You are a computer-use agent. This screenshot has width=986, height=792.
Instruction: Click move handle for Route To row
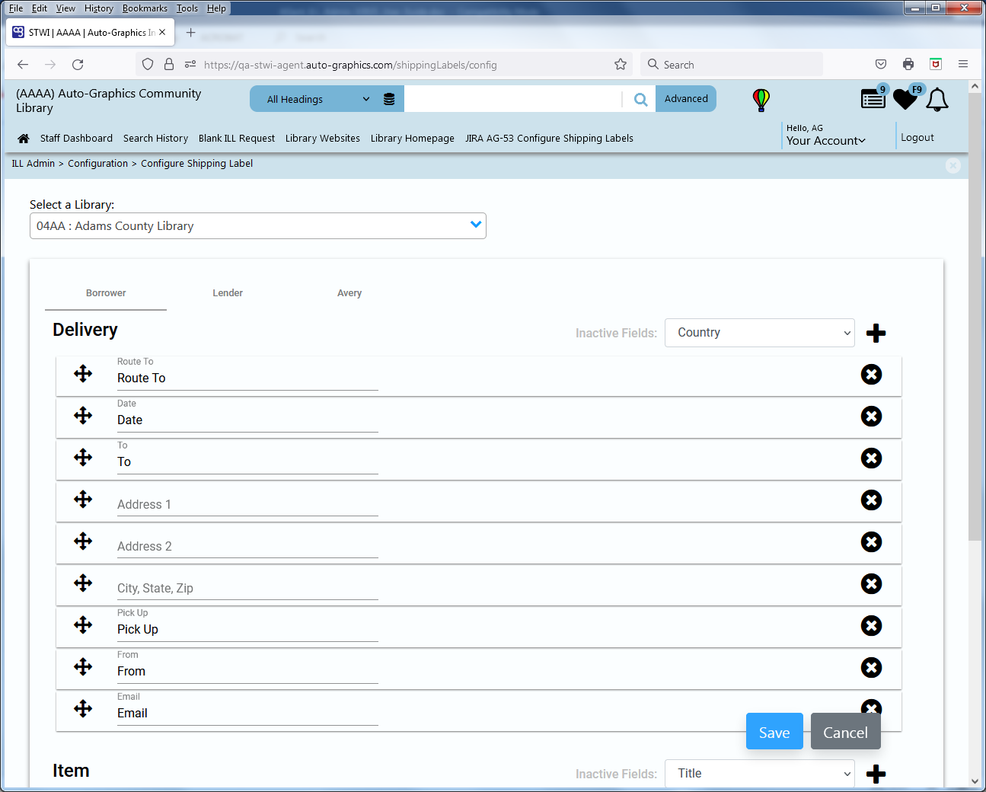(x=83, y=373)
